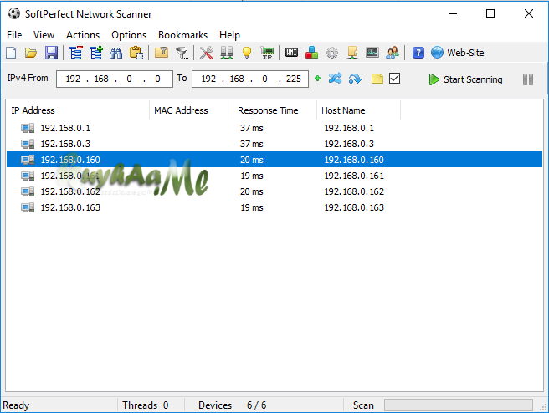Open the WMI query icon
The image size is (549, 413).
[x=291, y=53]
